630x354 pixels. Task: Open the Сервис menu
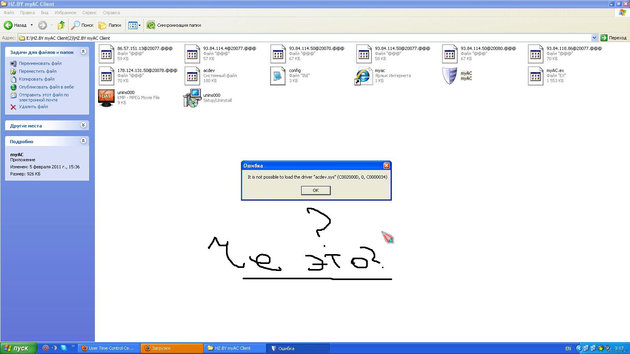coord(90,13)
